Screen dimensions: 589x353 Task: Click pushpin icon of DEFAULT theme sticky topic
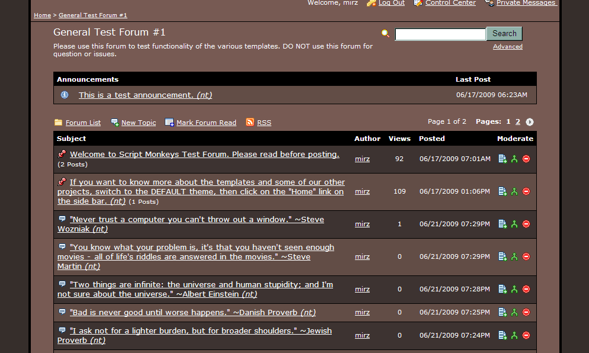(x=62, y=182)
